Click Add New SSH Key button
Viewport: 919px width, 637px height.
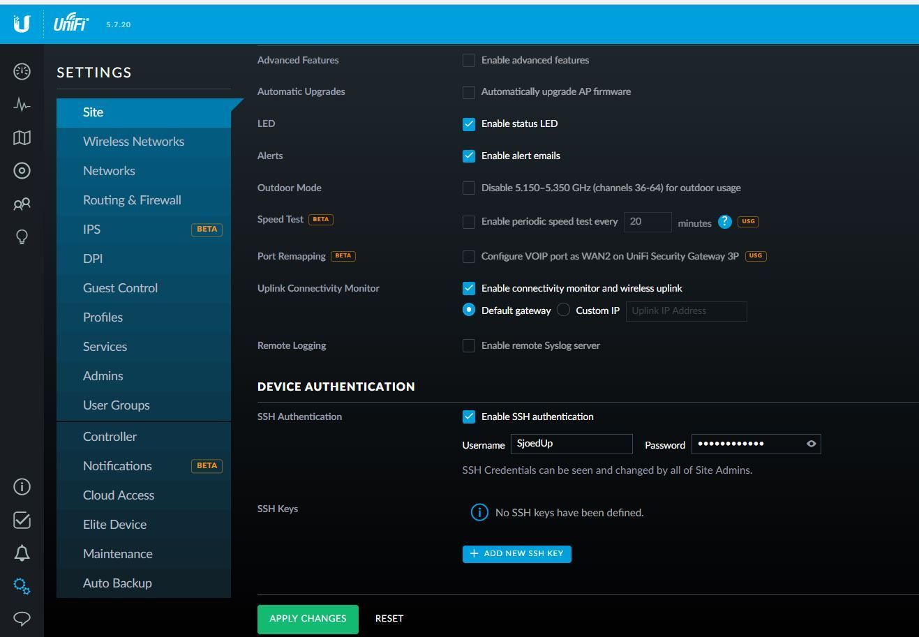pyautogui.click(x=516, y=554)
